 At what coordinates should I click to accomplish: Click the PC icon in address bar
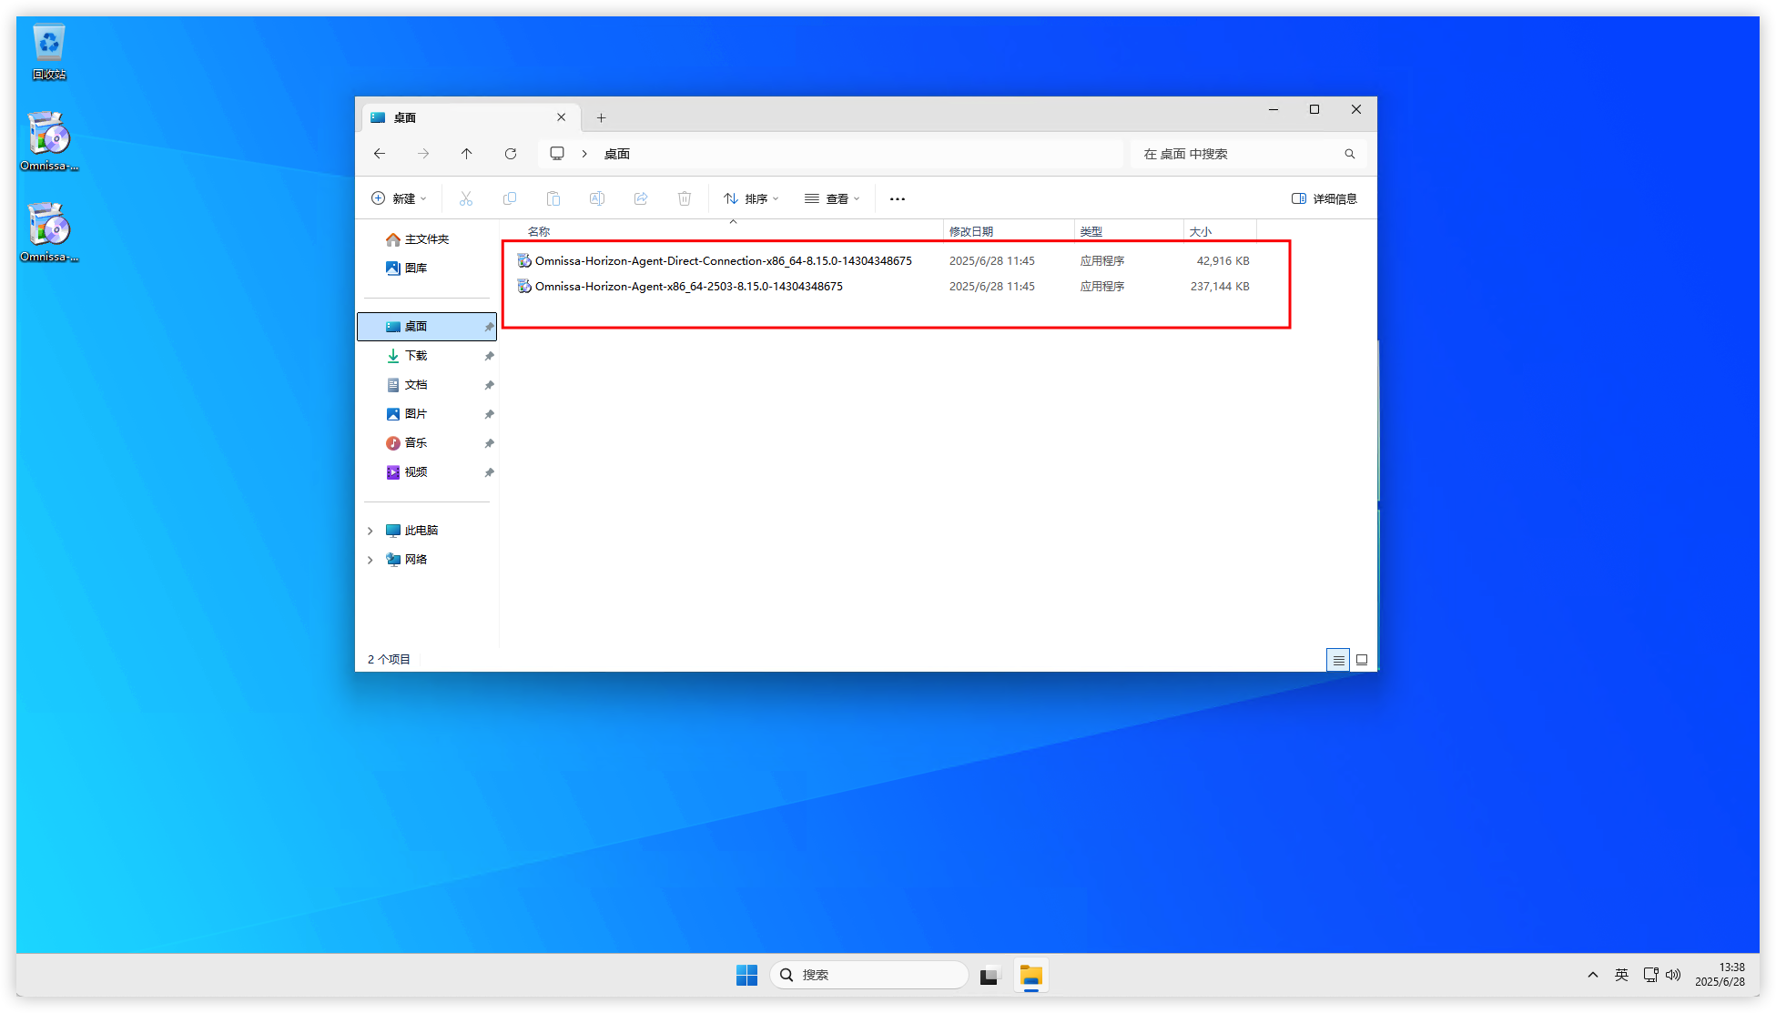coord(557,154)
